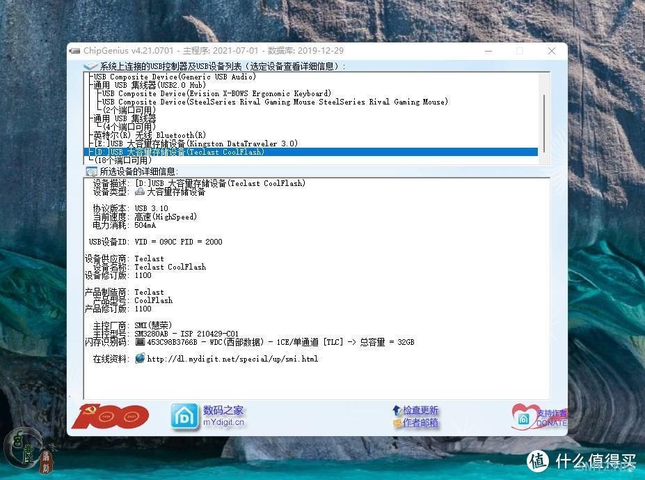Select the 英特尔(R) 无线 Bluetooth(R) device
The width and height of the screenshot is (645, 480).
point(150,135)
